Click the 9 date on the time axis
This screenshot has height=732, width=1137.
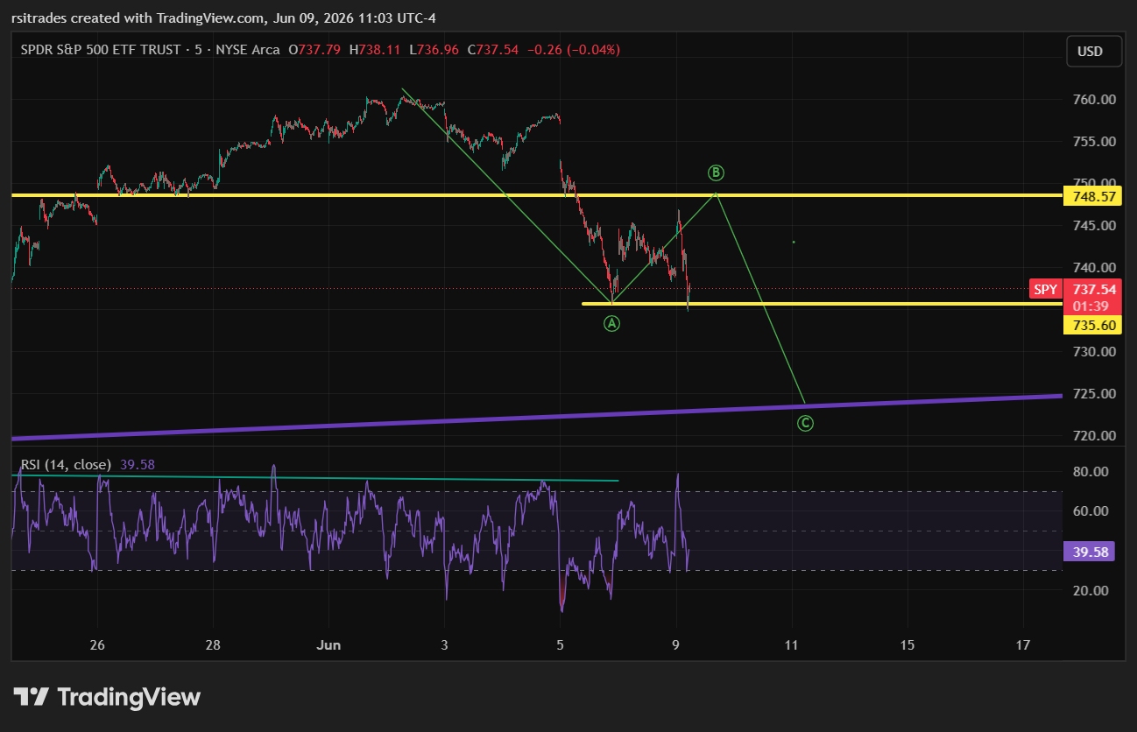click(x=675, y=645)
